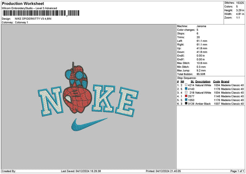This screenshot has height=174, width=246.
Task: Click the "Stop Sequence:" heading
Action: [x=187, y=78]
